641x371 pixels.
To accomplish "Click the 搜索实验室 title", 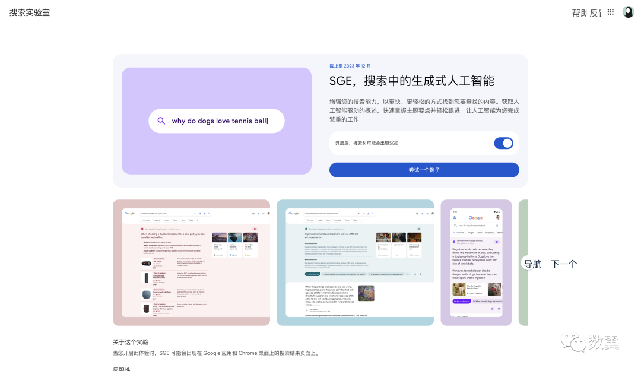I will click(x=30, y=12).
